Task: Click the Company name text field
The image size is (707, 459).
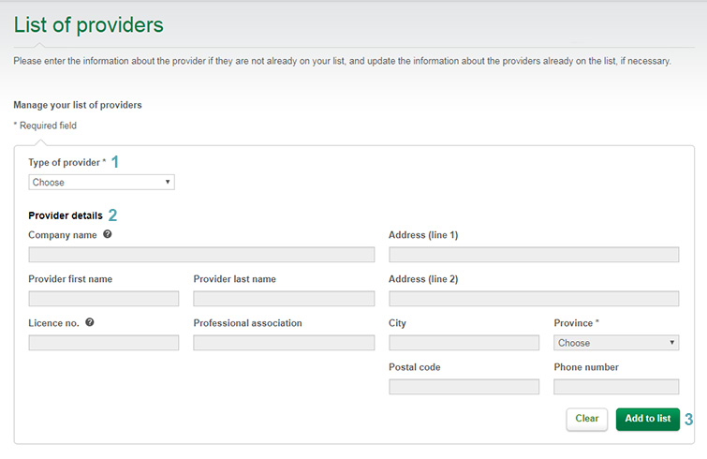Action: 201,254
